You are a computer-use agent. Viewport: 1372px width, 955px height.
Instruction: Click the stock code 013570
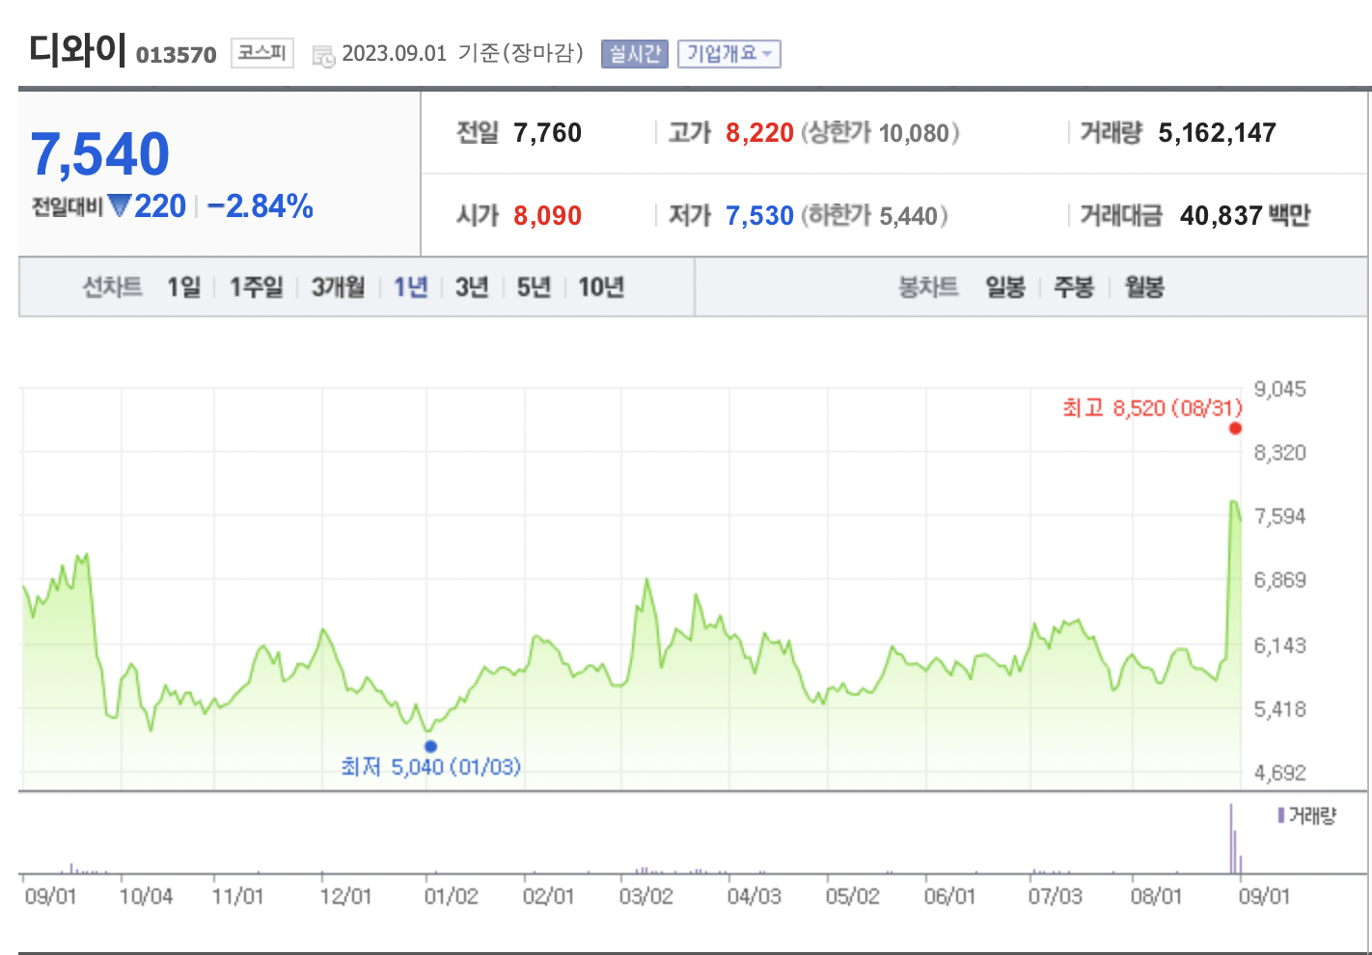177,55
